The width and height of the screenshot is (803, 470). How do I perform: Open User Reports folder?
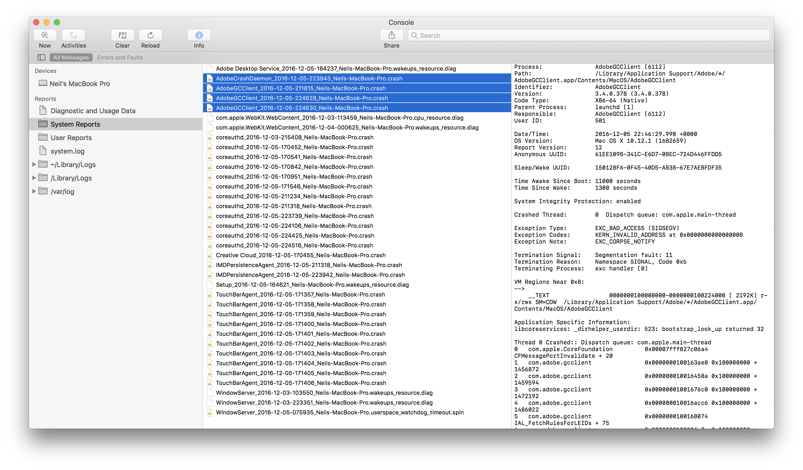point(115,138)
